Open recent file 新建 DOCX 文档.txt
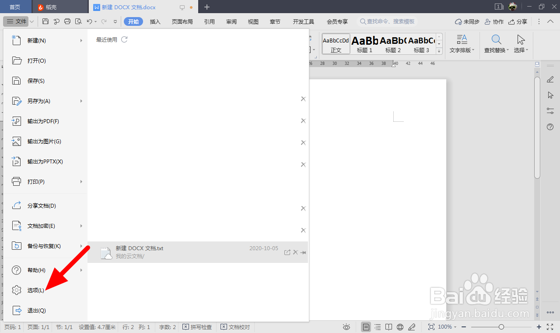 [198, 252]
